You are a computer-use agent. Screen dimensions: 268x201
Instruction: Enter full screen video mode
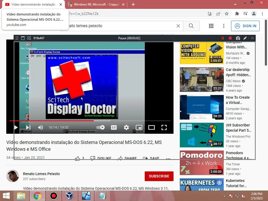[164, 127]
